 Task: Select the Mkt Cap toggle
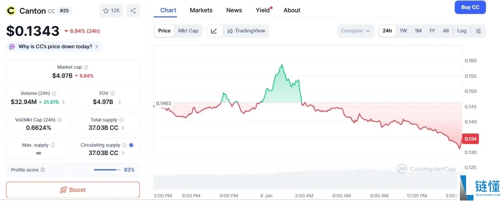point(188,31)
